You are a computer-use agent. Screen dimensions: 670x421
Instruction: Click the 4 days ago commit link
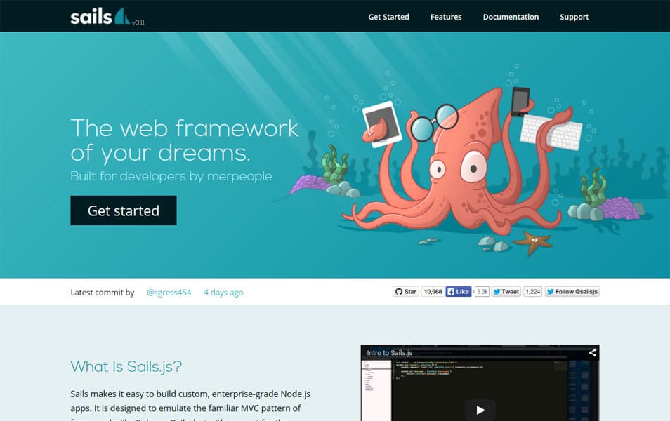(223, 293)
